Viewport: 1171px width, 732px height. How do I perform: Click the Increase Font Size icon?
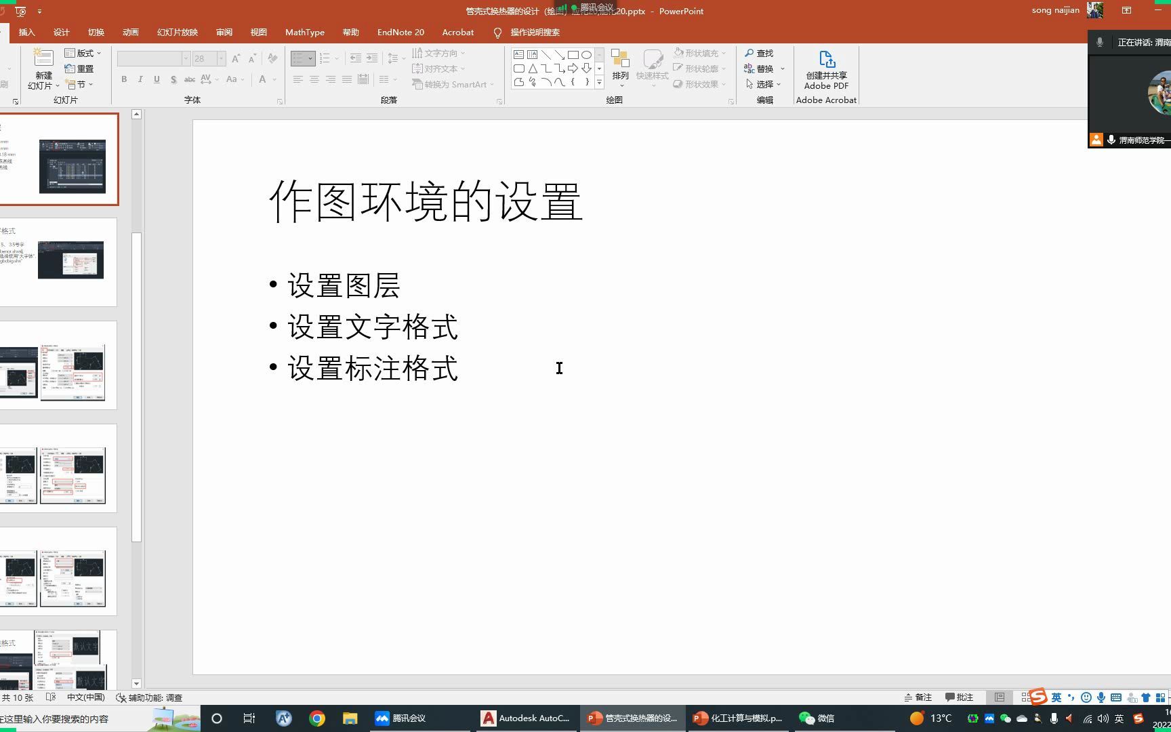(236, 59)
